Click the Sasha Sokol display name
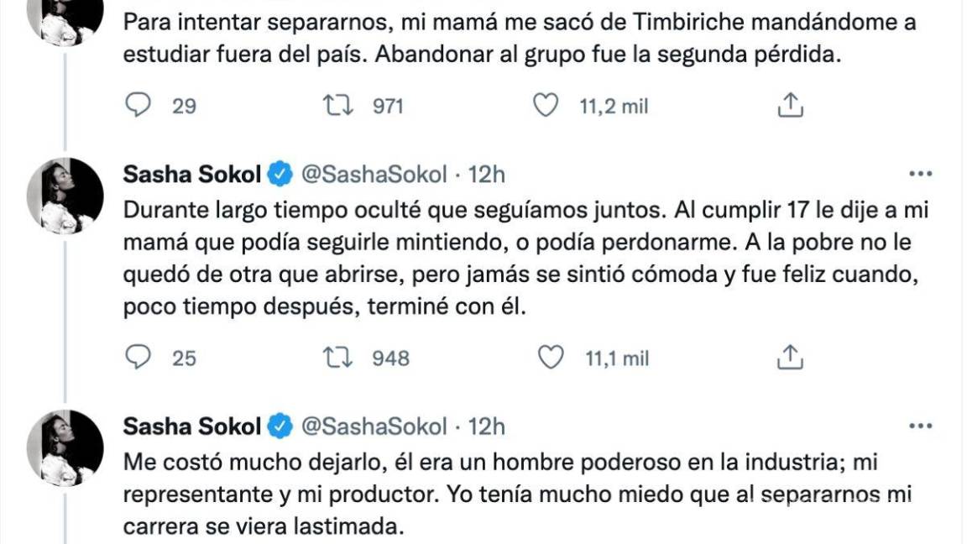Viewport: 967px width, 544px height. pos(191,173)
